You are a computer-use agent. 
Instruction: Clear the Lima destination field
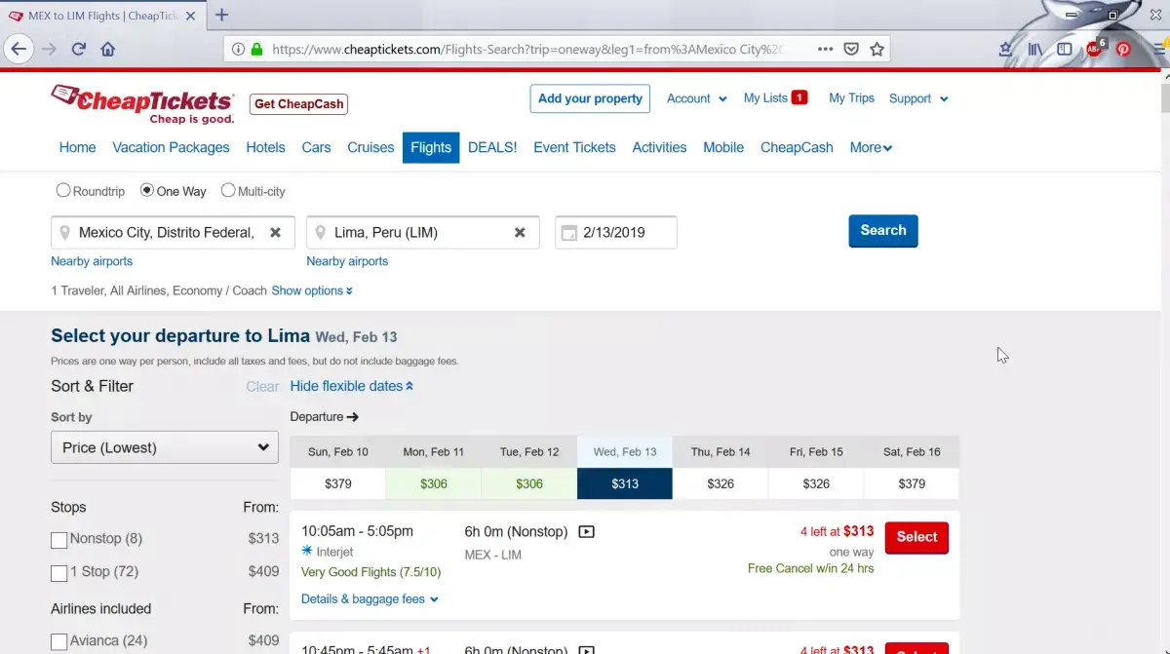pos(520,232)
